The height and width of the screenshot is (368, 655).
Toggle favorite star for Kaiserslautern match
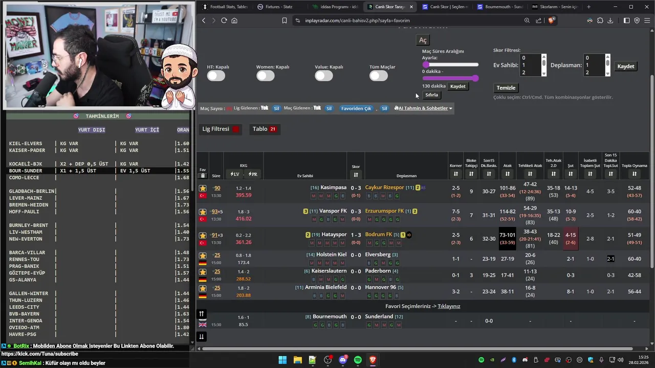(x=203, y=271)
